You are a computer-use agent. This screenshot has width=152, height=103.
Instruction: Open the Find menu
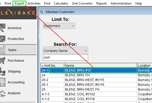pyautogui.click(x=47, y=3)
